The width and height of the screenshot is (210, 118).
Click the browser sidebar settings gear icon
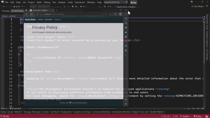[126, 104]
